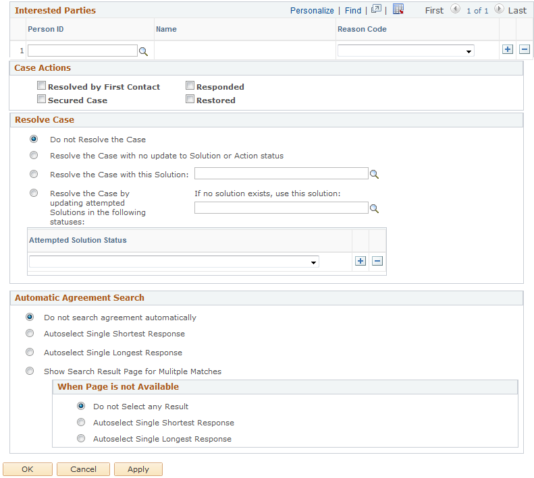Screen dimensions: 534x478
Task: Click the Apply button
Action: (138, 469)
